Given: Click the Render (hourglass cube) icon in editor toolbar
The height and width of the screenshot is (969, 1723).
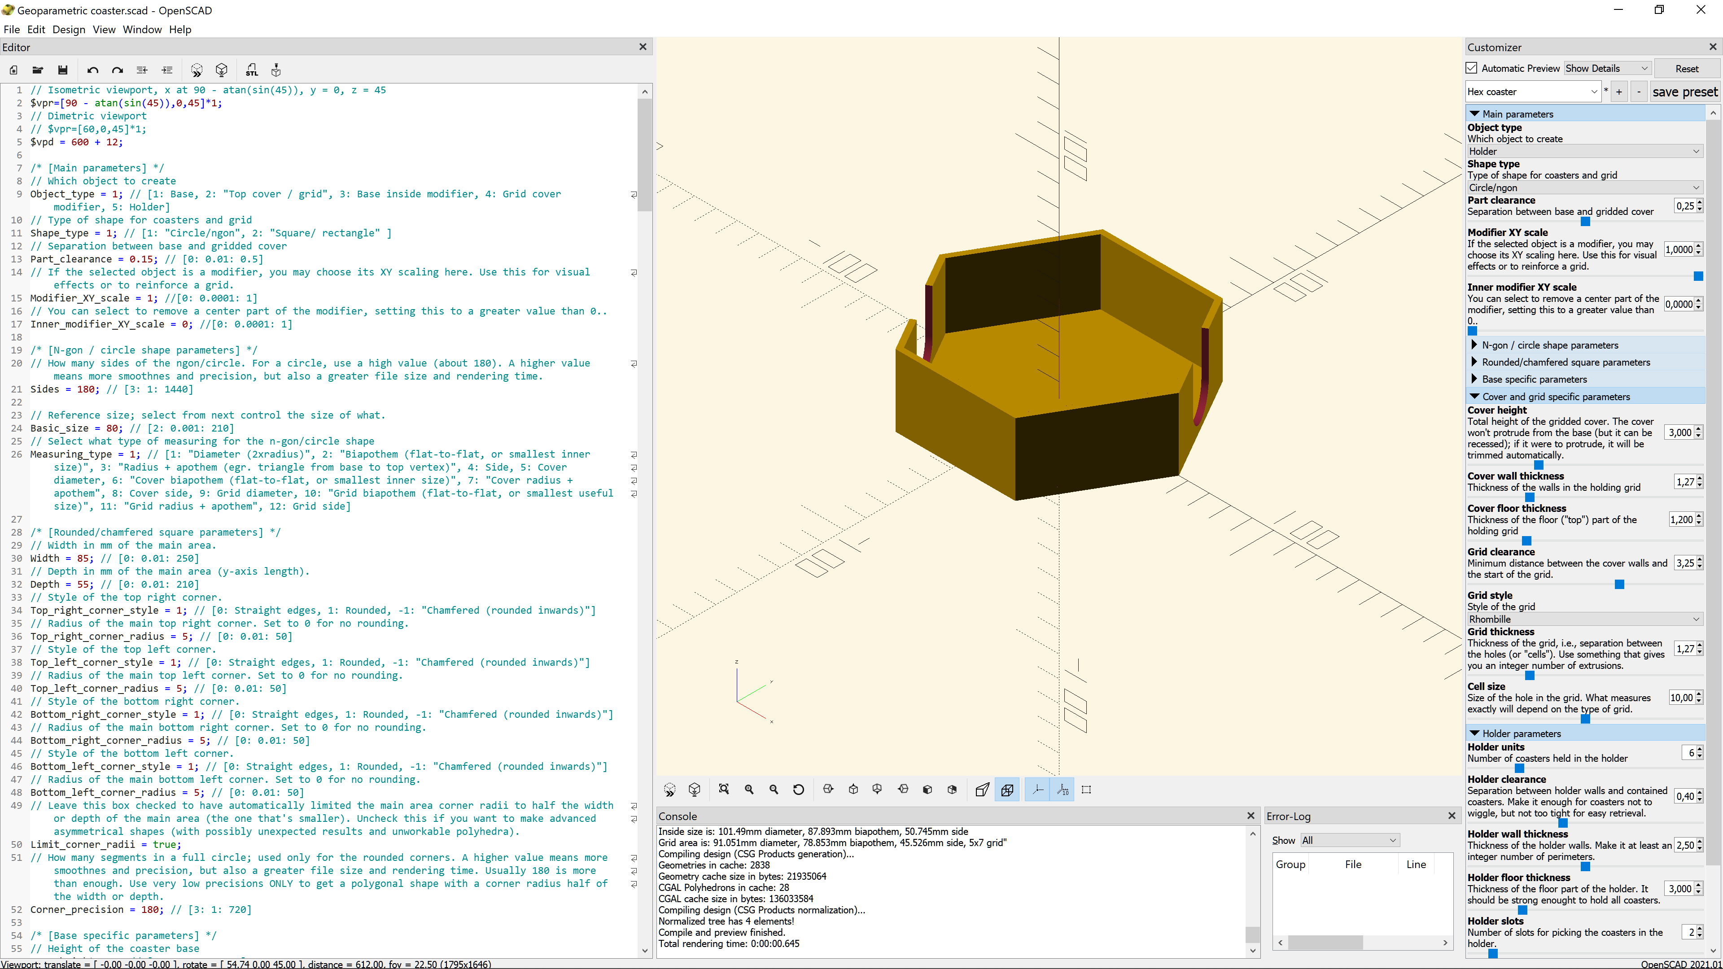Looking at the screenshot, I should 222,70.
